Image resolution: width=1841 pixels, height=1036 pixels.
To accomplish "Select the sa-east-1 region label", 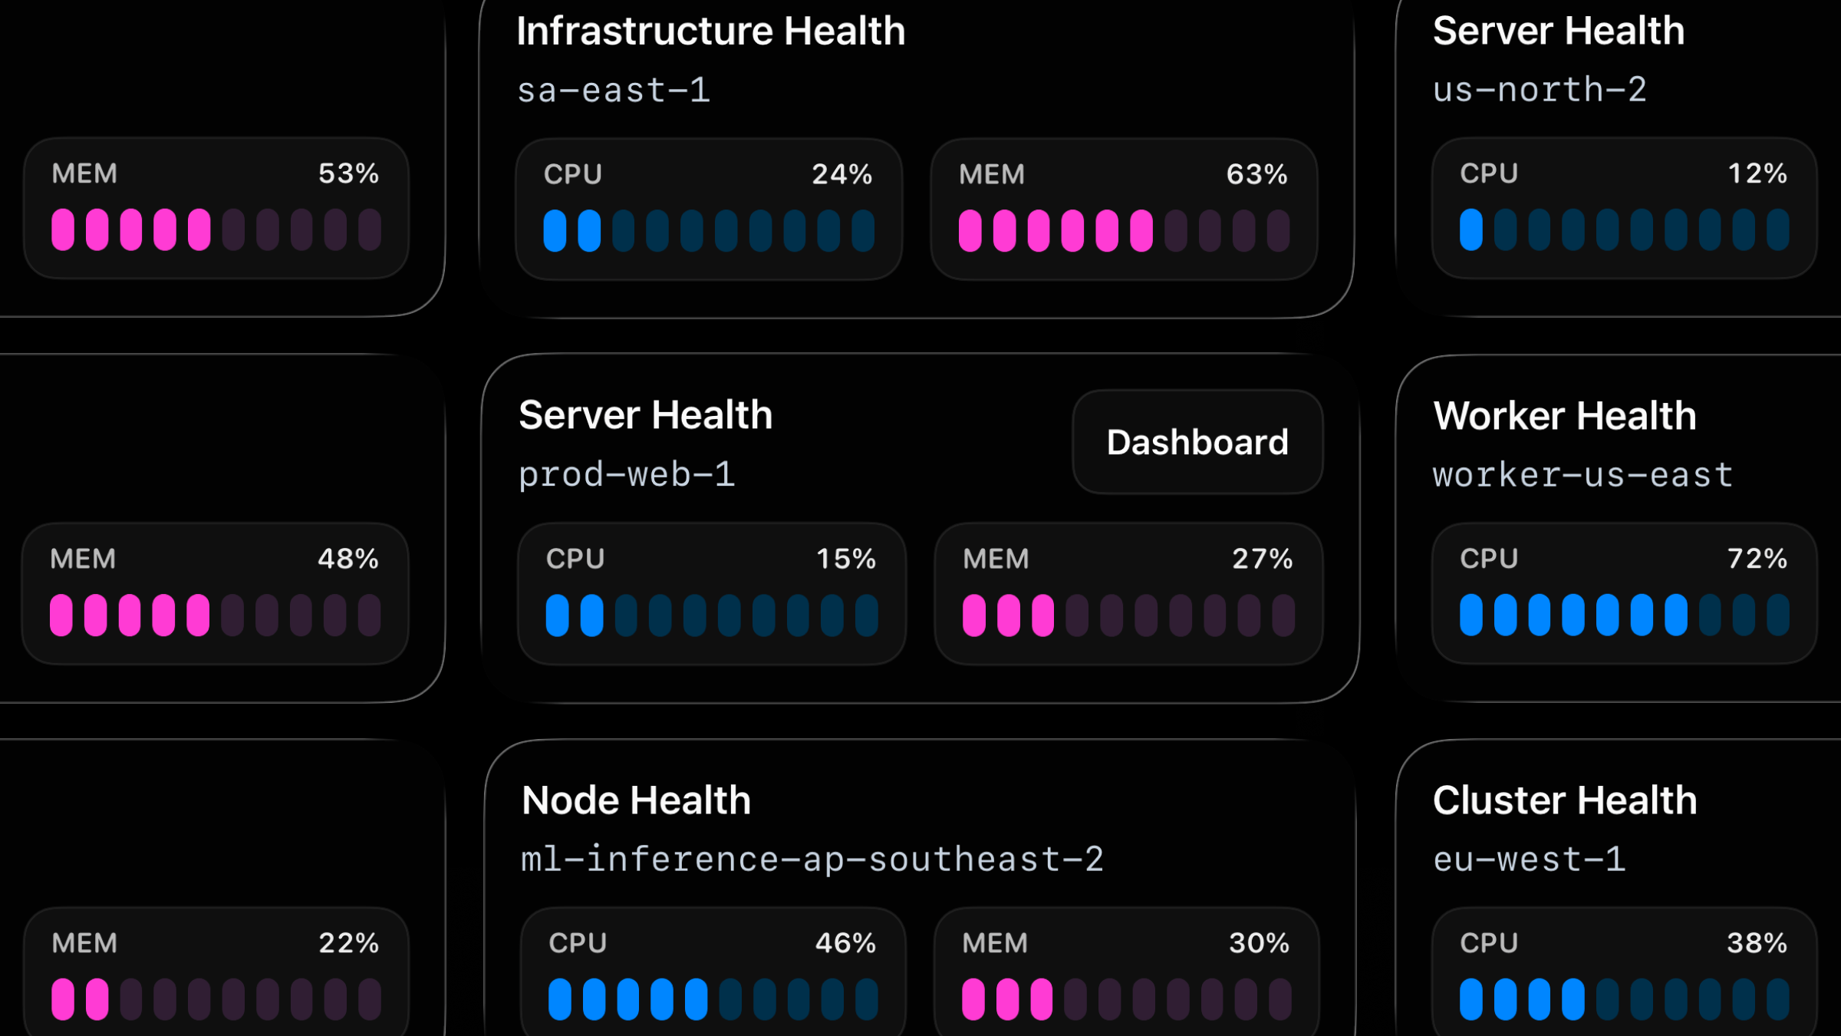I will [x=614, y=91].
